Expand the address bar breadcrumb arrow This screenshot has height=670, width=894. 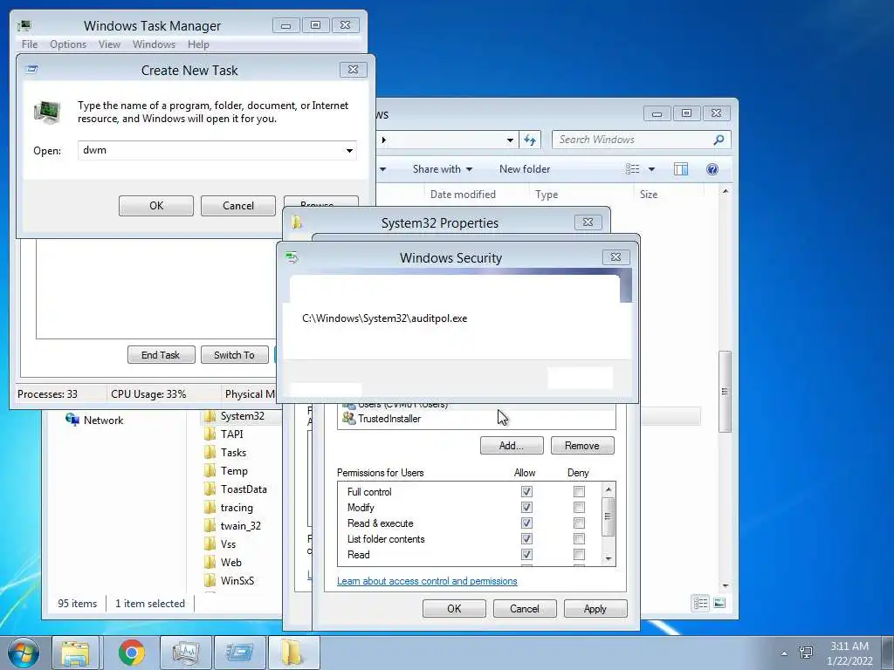(x=384, y=140)
